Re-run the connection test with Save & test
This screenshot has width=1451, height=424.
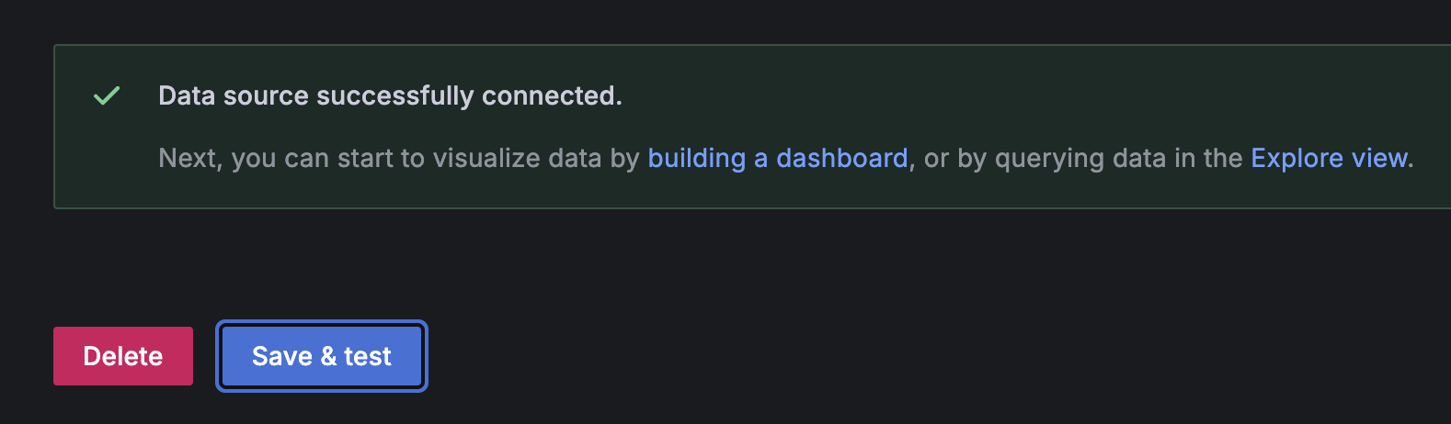coord(322,356)
